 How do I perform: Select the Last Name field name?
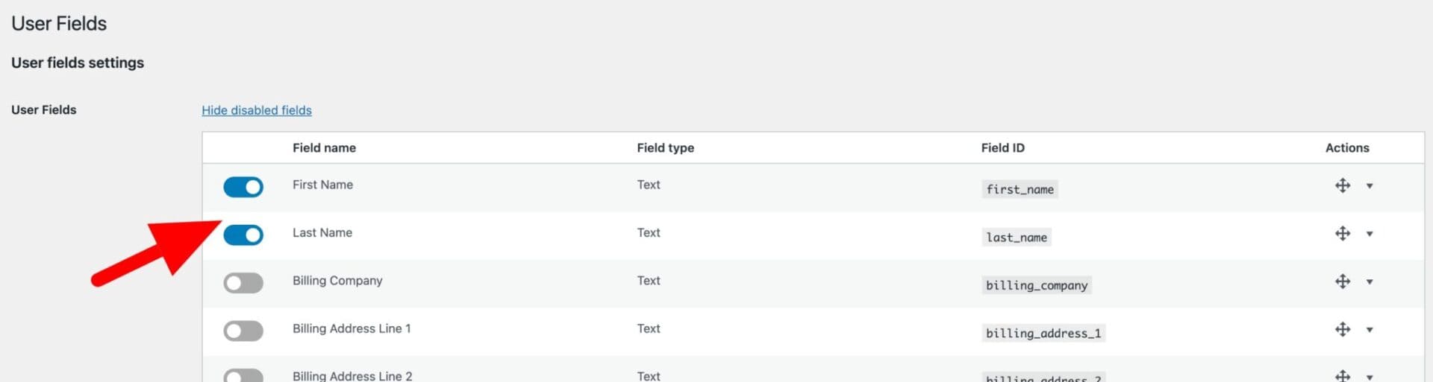(x=322, y=232)
